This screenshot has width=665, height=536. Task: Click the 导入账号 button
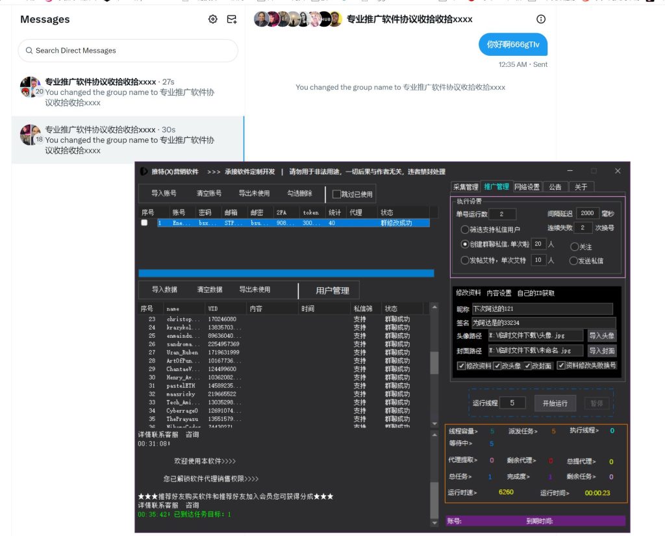click(x=164, y=194)
